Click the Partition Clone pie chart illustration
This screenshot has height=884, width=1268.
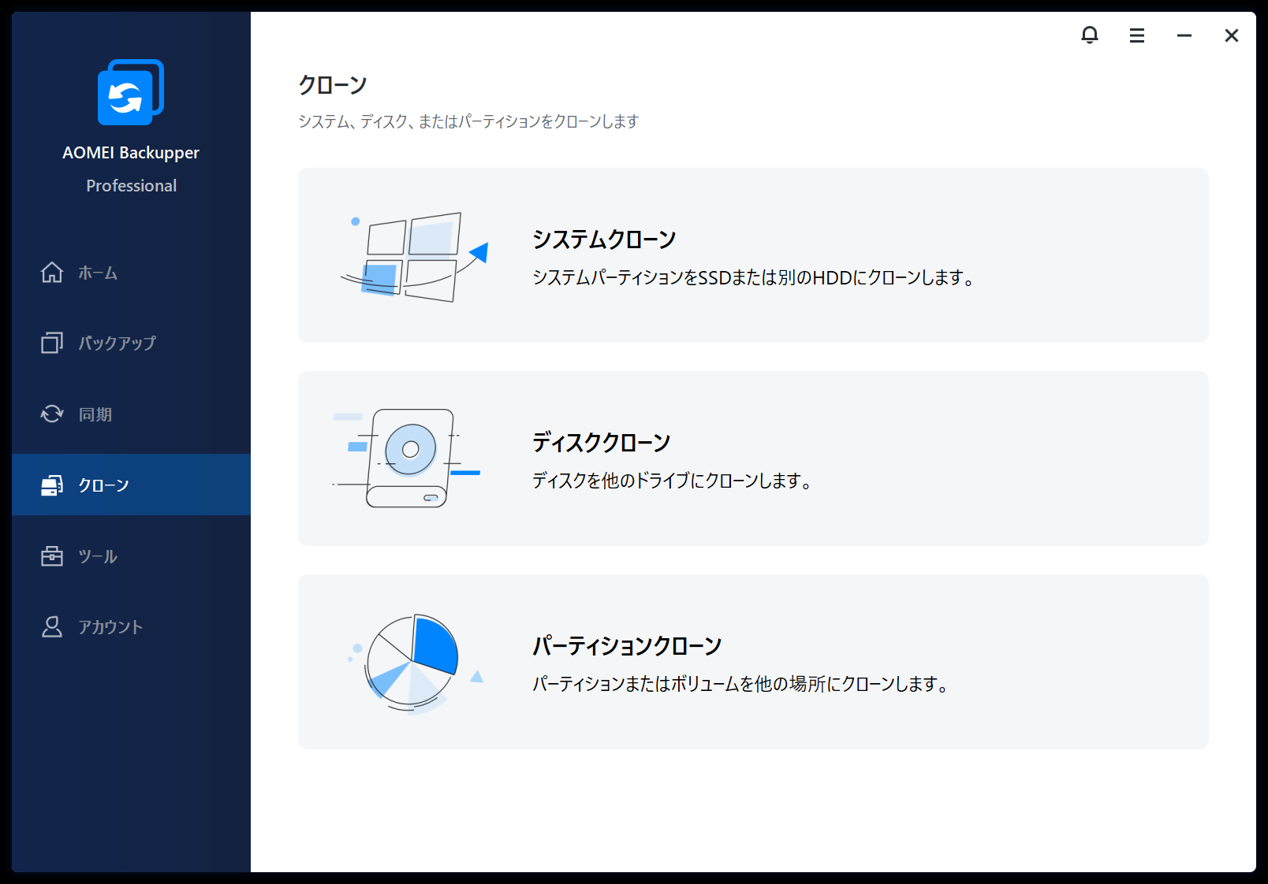click(414, 662)
